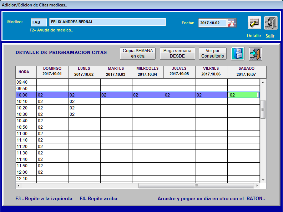The width and height of the screenshot is (283, 212).
Task: Click Ver por Consultorio button
Action: click(x=213, y=54)
